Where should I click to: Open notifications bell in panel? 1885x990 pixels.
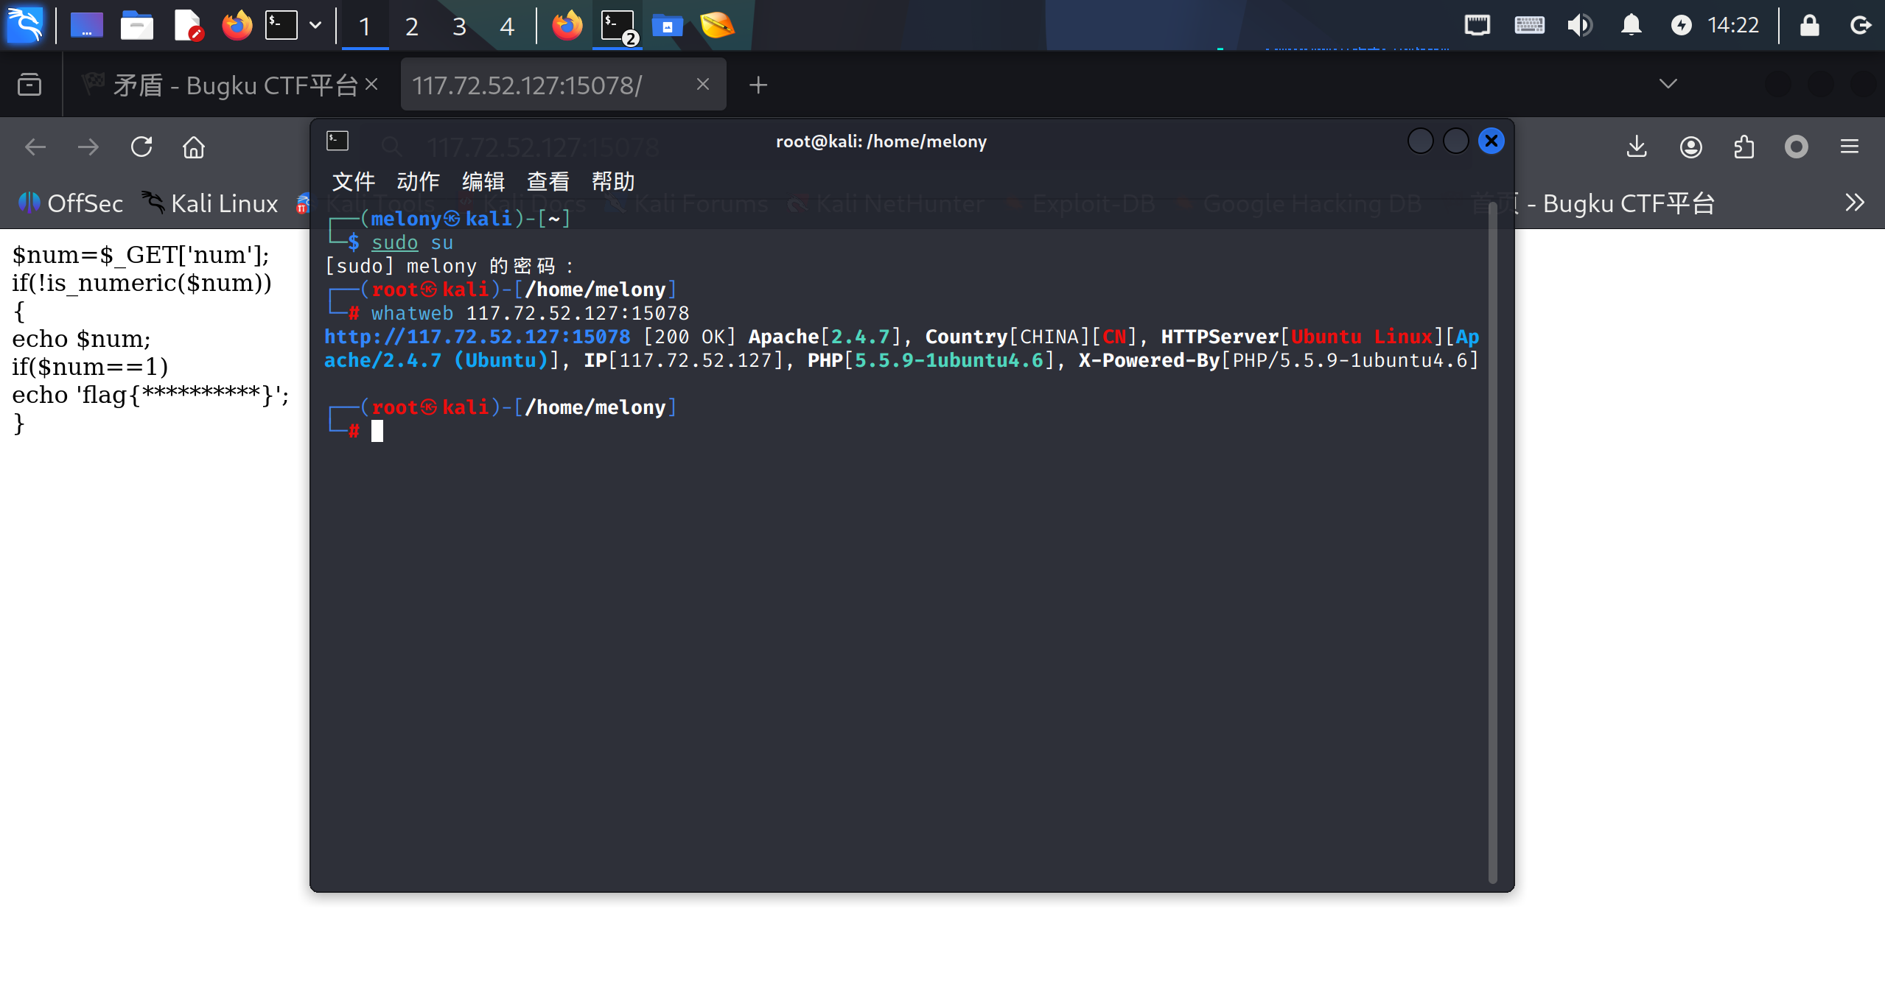tap(1631, 25)
